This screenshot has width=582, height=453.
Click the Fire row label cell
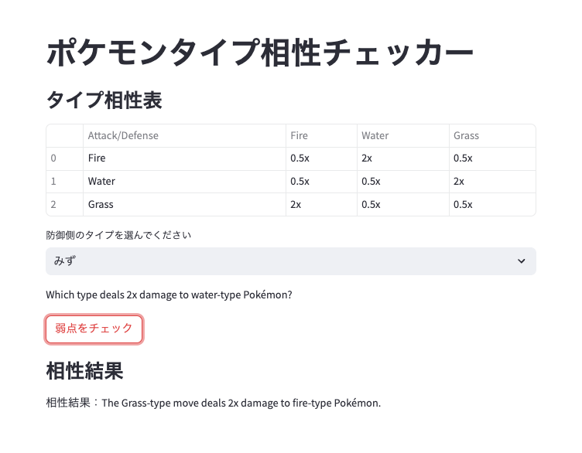(x=184, y=158)
